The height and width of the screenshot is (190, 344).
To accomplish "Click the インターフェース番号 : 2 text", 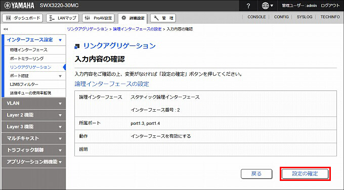I will tap(155, 110).
